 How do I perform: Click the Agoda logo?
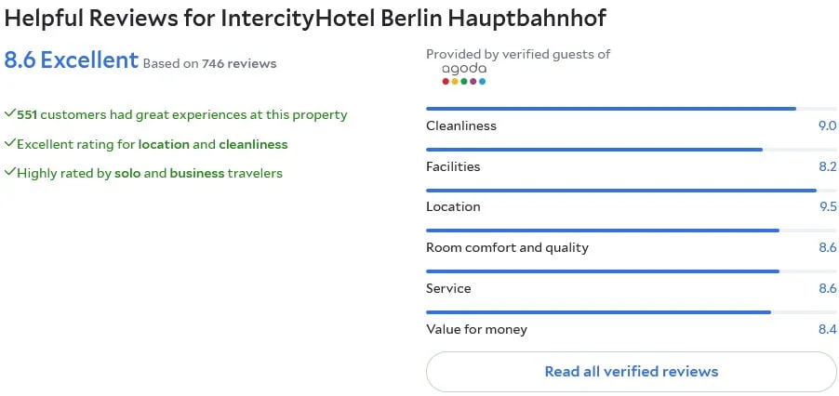tap(464, 74)
